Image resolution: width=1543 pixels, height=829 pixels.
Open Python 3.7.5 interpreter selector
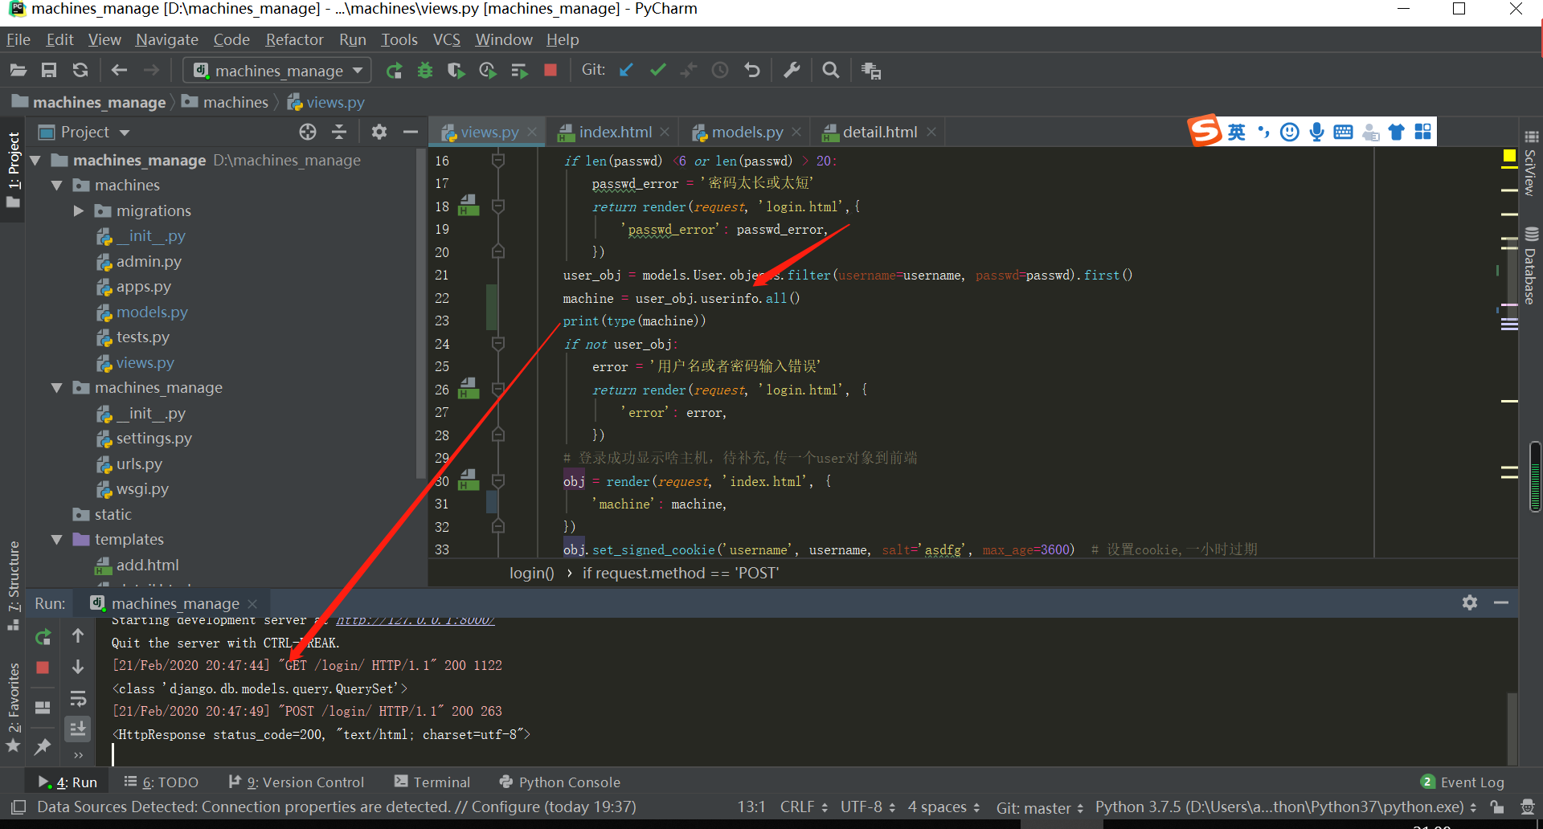1285,807
